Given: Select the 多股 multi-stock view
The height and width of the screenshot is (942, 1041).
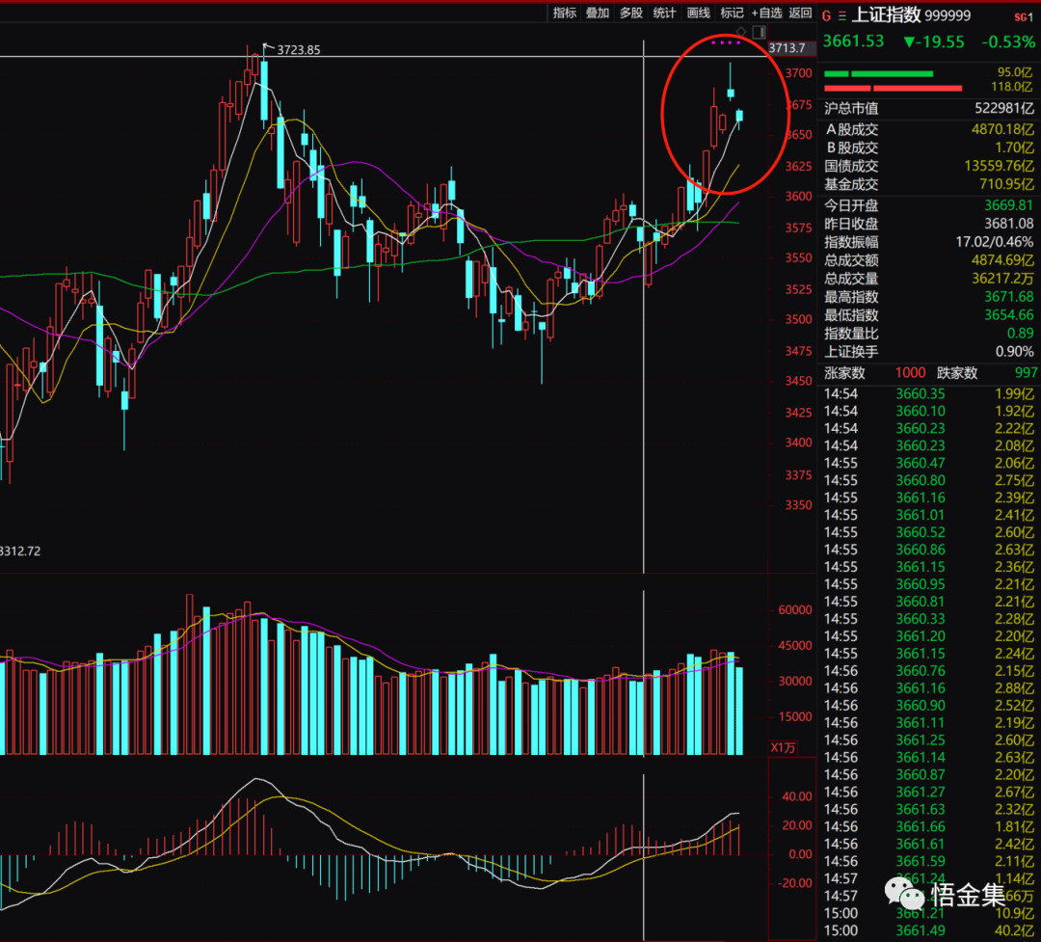Looking at the screenshot, I should (630, 13).
